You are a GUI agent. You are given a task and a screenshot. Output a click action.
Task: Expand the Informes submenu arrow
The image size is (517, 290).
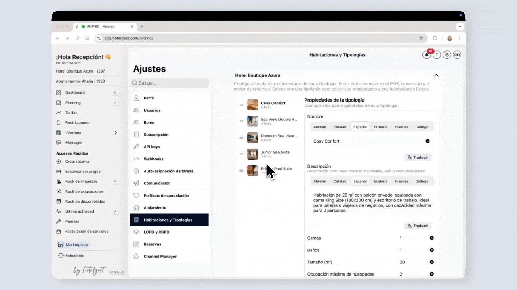pyautogui.click(x=116, y=133)
